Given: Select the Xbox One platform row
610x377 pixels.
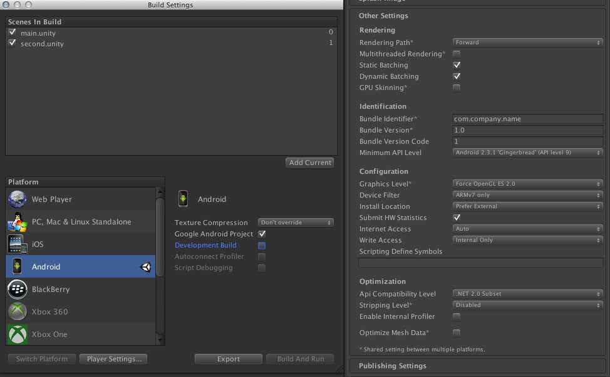Looking at the screenshot, I should pyautogui.click(x=81, y=334).
